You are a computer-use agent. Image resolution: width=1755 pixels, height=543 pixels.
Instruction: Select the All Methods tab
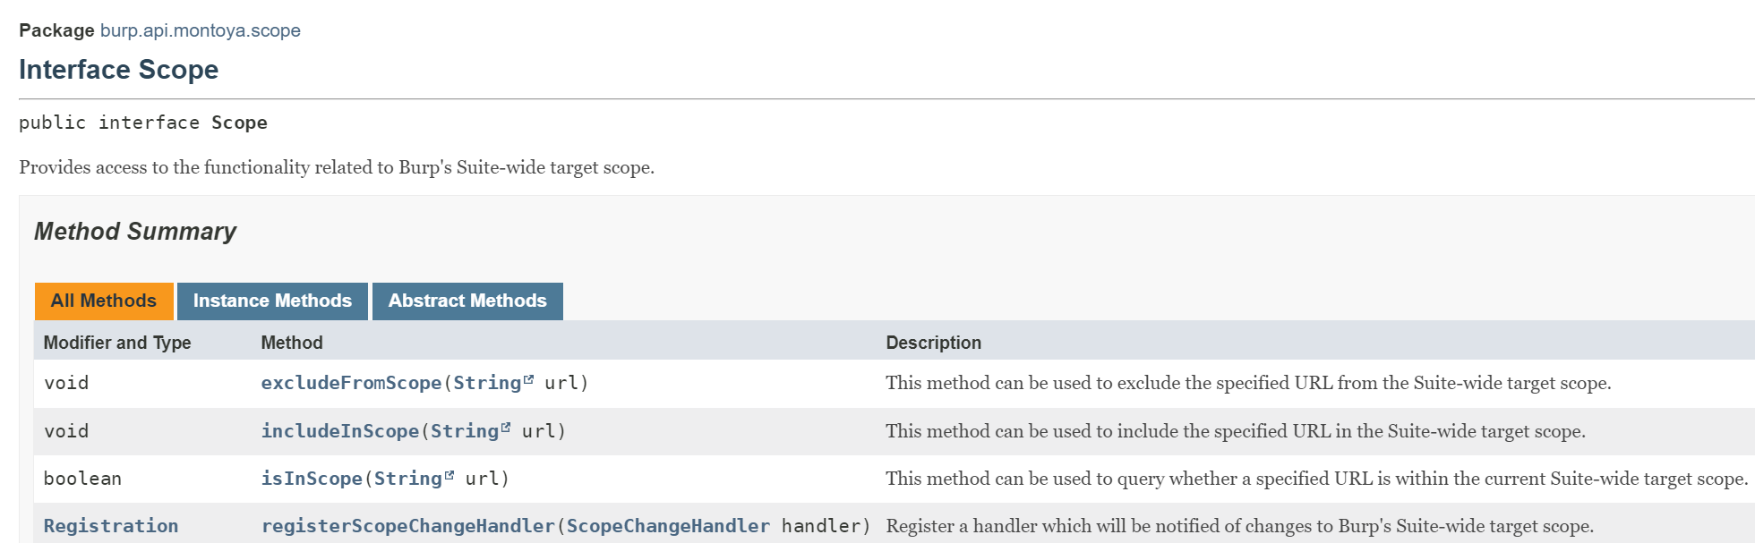tap(104, 301)
